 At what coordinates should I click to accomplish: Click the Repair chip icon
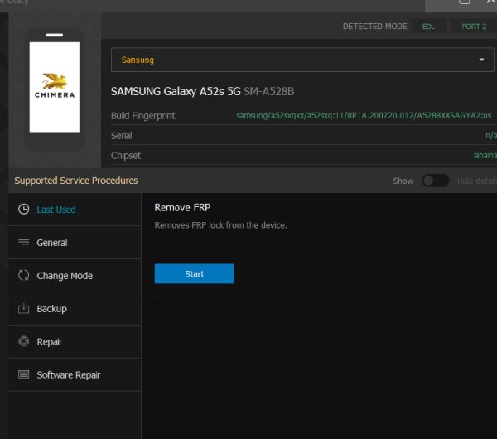pyautogui.click(x=24, y=341)
